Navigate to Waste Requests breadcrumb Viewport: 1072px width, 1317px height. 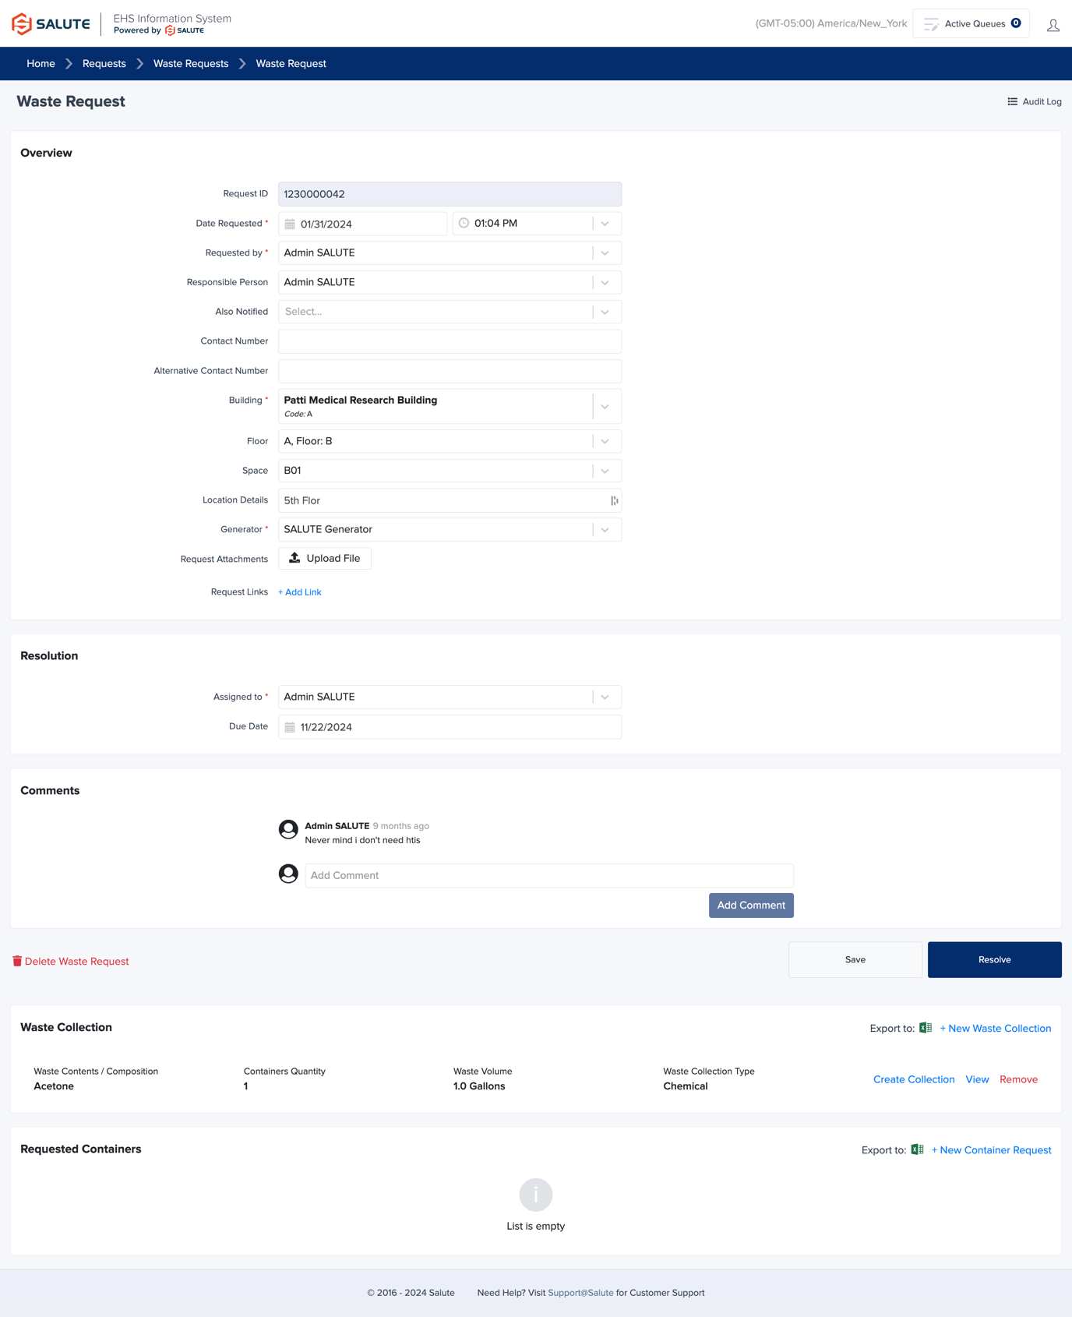[191, 64]
